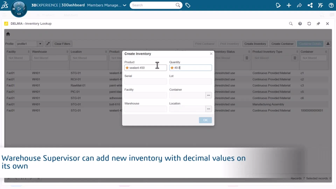
Task: Click the download export icon
Action: [x=328, y=44]
